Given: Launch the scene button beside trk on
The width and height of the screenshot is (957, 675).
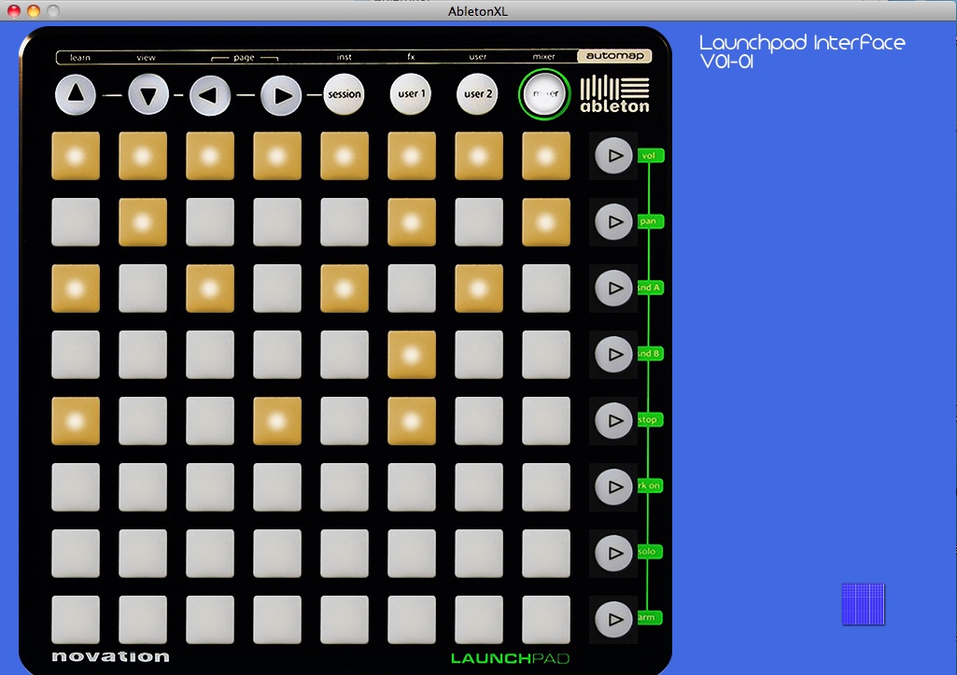Looking at the screenshot, I should pyautogui.click(x=614, y=487).
